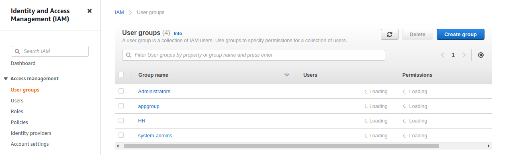Open Users in sidebar

tap(17, 101)
